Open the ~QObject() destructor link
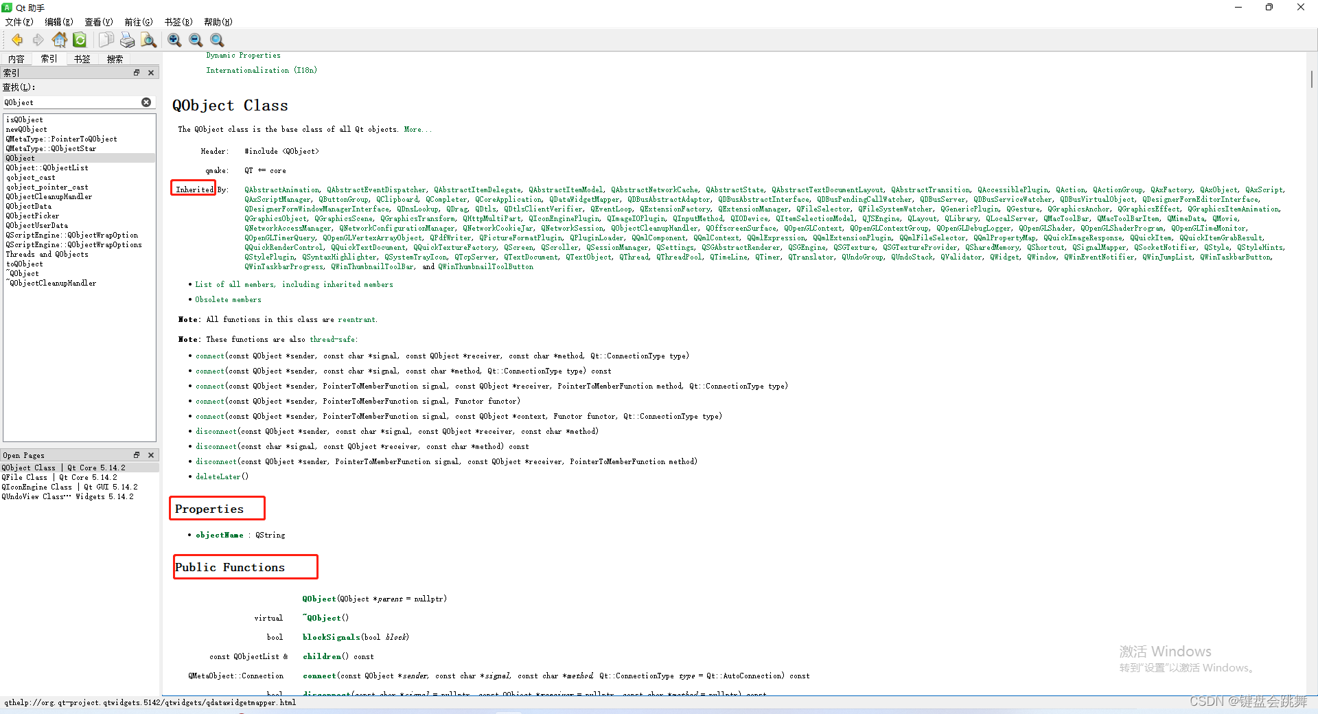 pyautogui.click(x=322, y=618)
